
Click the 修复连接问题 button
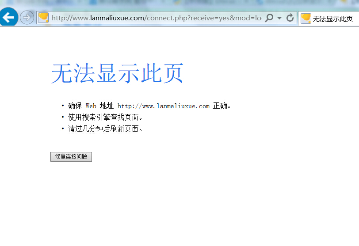(x=71, y=157)
